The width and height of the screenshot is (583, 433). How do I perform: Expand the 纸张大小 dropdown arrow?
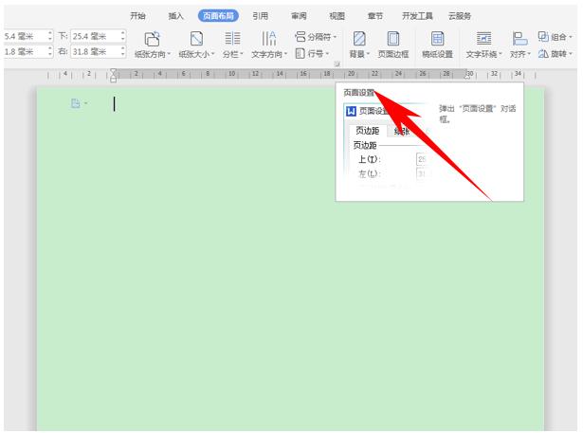tap(212, 54)
